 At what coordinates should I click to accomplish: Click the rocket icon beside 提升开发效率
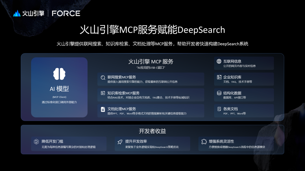(120, 142)
